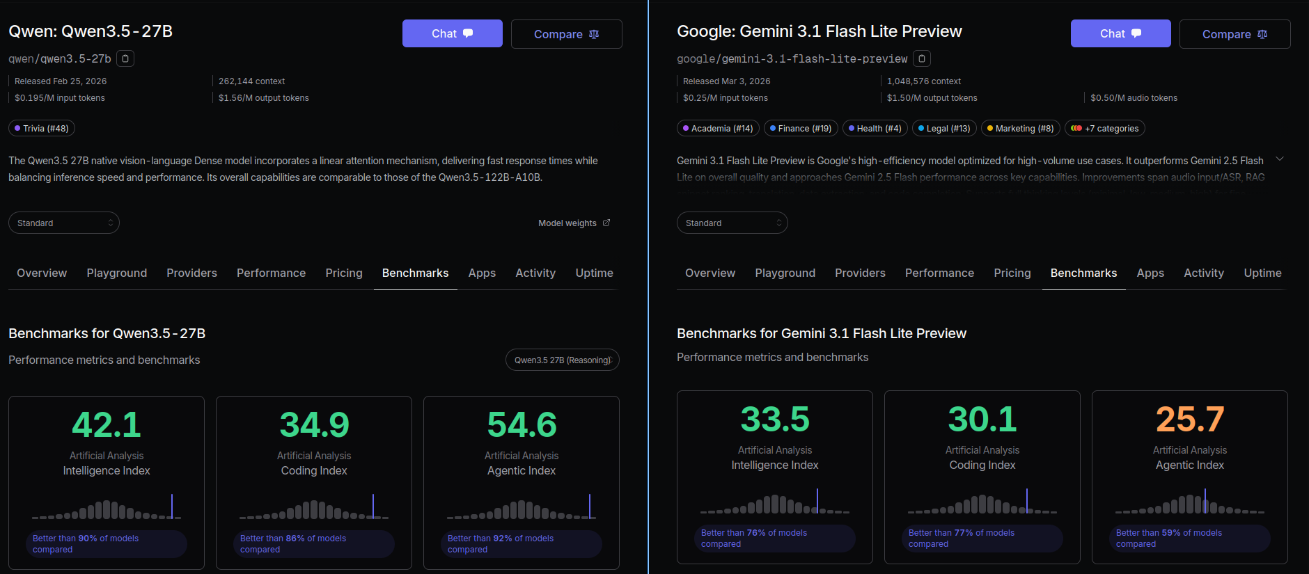Open the Marketing (#8) category badge
The image size is (1309, 574).
[1021, 129]
